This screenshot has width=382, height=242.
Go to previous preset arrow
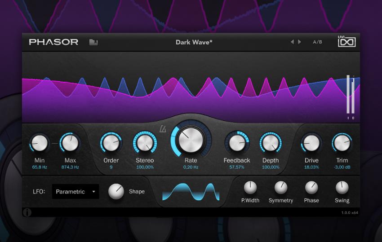pyautogui.click(x=292, y=42)
